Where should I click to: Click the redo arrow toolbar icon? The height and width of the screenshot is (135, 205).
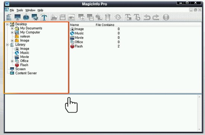point(156,17)
